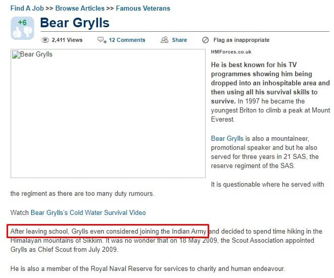Click the +6 vote score

tap(22, 22)
